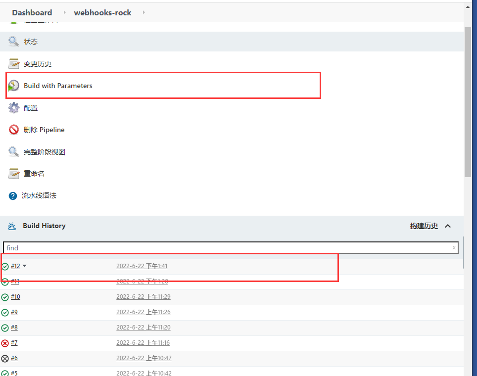Choose 删除 Pipeline
The image size is (477, 376).
44,130
